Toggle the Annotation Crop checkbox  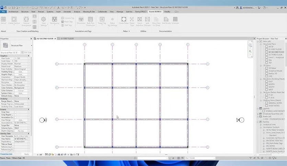(15, 117)
